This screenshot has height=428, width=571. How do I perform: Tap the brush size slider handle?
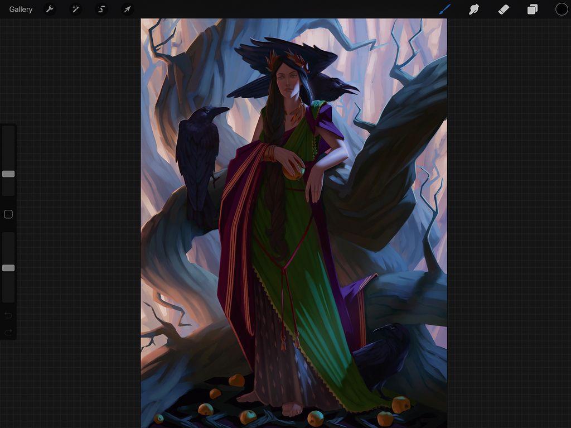click(x=8, y=174)
